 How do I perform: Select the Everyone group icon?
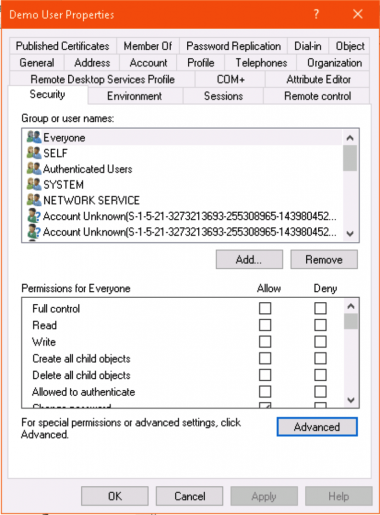(x=34, y=137)
